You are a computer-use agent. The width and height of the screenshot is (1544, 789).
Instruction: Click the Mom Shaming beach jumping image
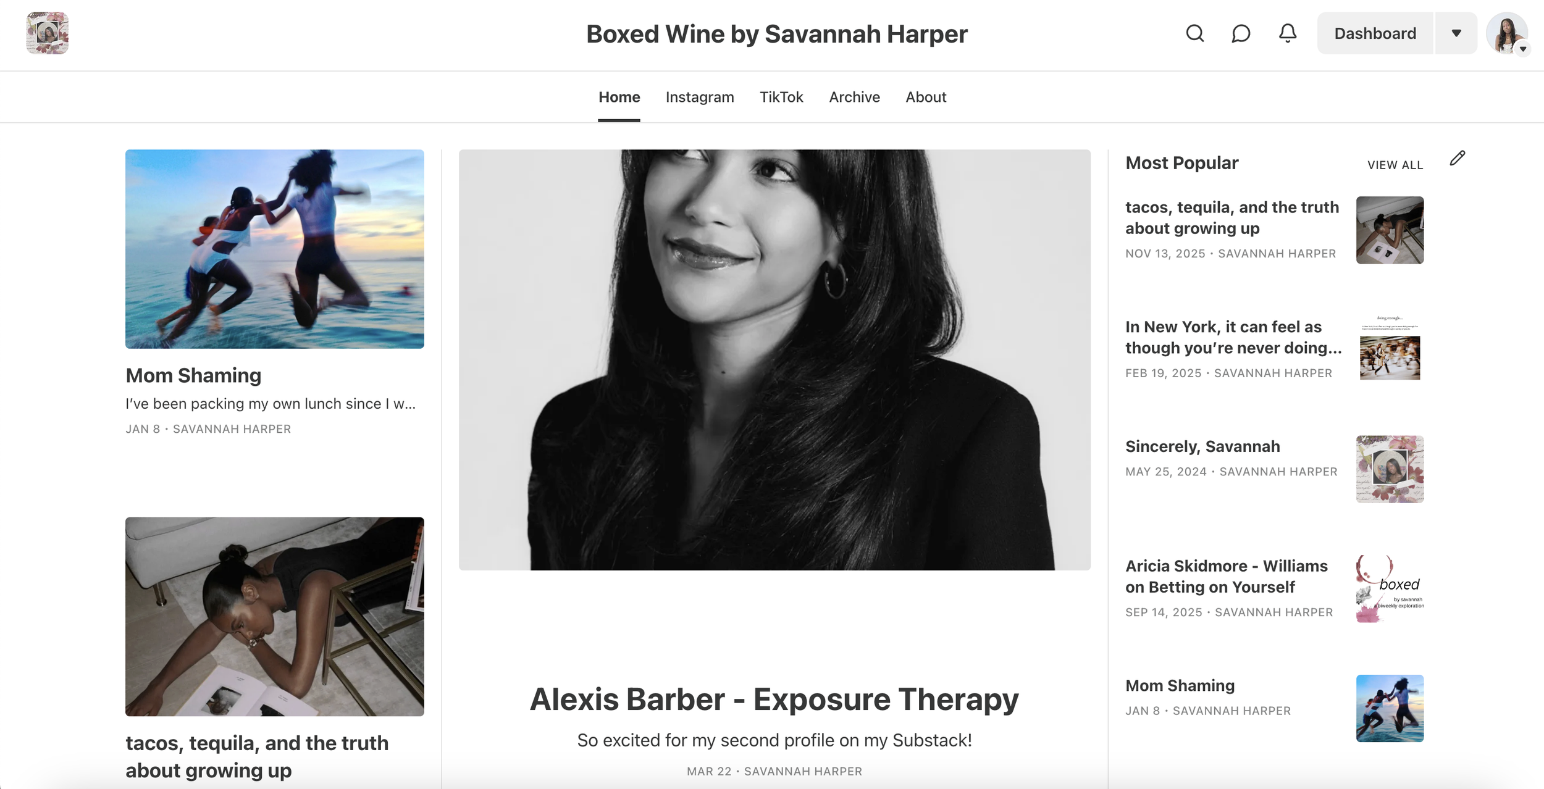(x=275, y=249)
